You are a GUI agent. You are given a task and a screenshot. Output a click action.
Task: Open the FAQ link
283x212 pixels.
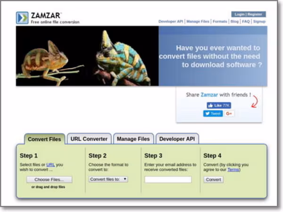[x=246, y=22]
